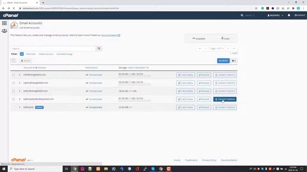The height and width of the screenshot is (172, 307).
Task: Expand the rajesh@stargatebd.com row
Action: pyautogui.click(x=20, y=83)
